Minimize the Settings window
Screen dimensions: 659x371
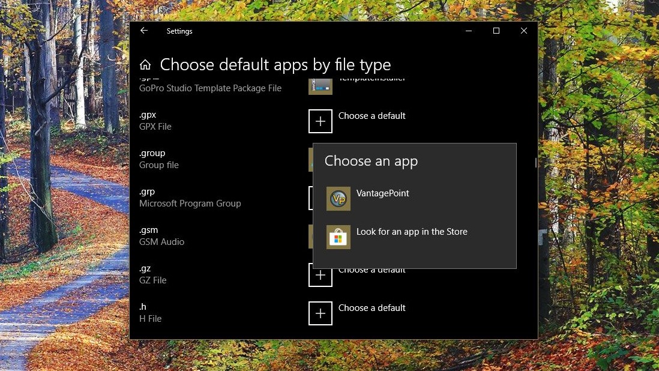(469, 31)
